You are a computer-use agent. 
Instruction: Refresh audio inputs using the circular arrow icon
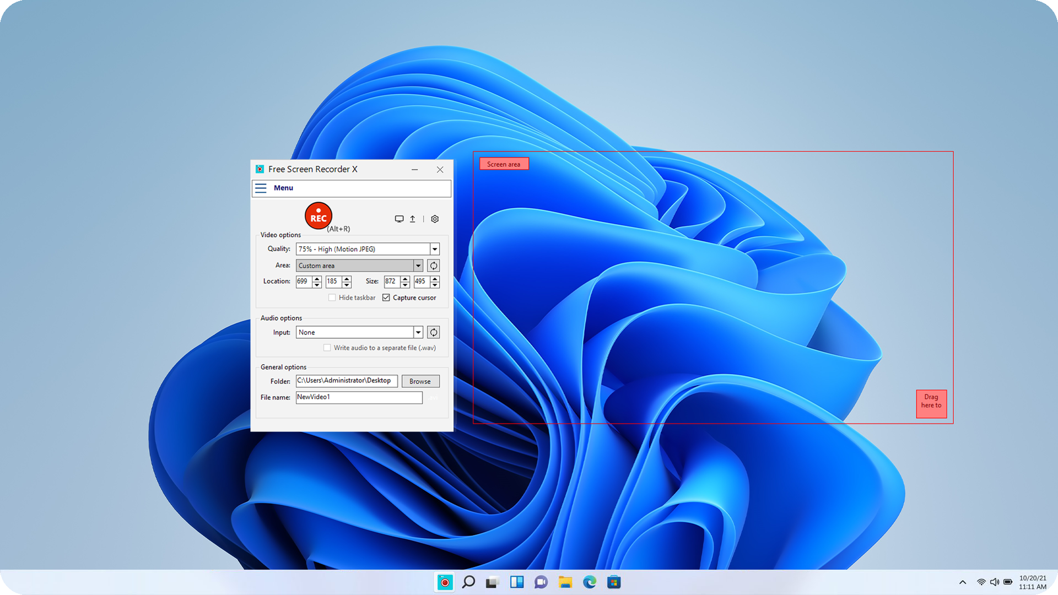tap(433, 332)
